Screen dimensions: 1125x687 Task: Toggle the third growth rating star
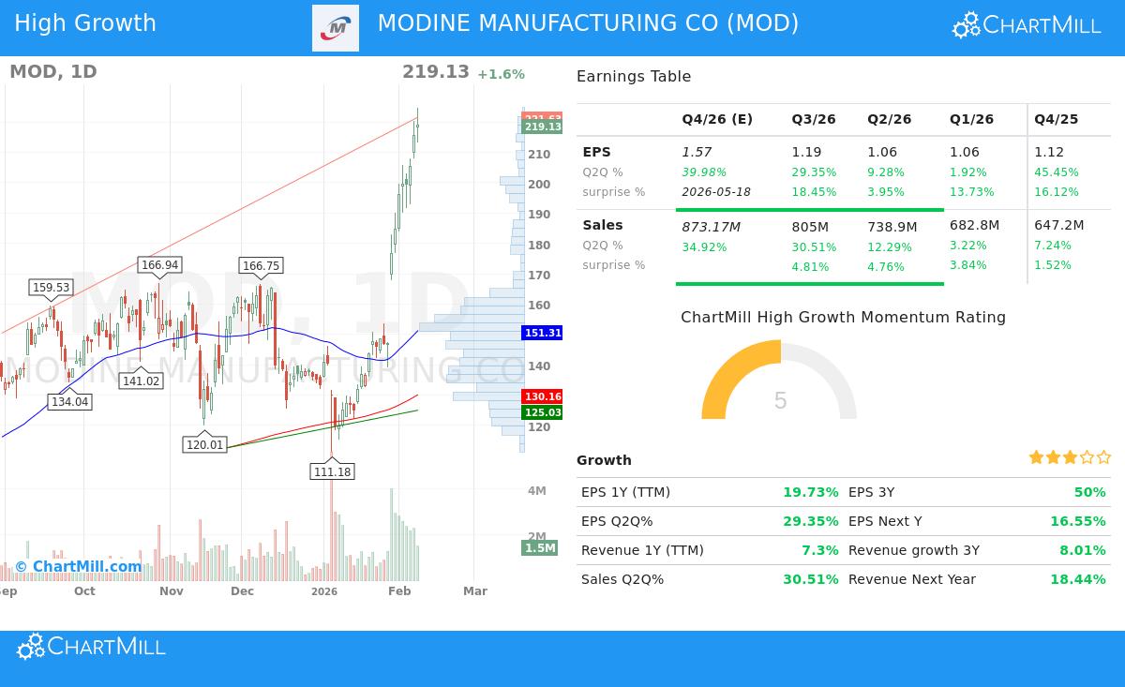click(x=1069, y=456)
